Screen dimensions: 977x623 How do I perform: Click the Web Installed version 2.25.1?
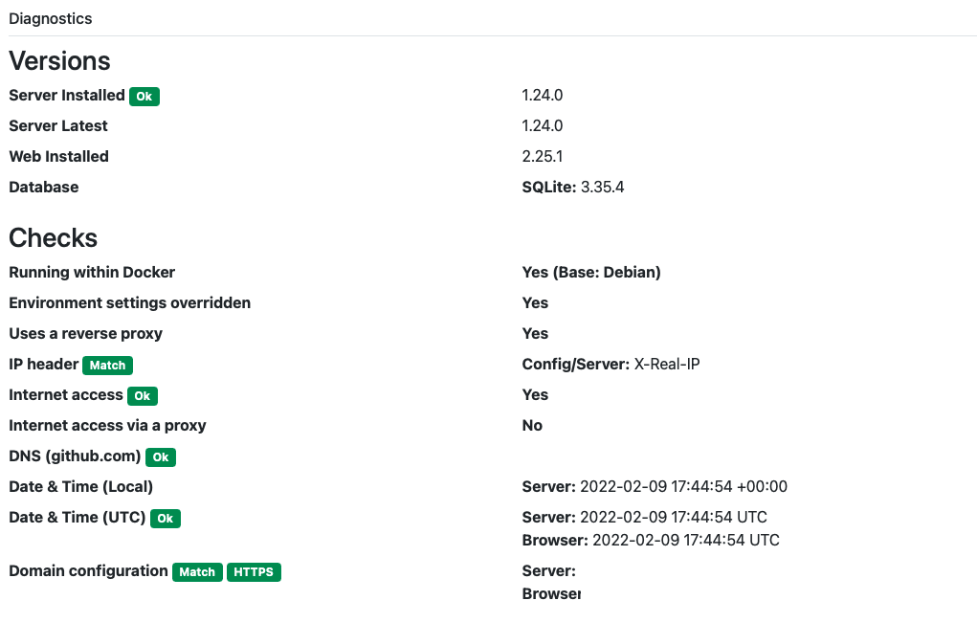[542, 156]
